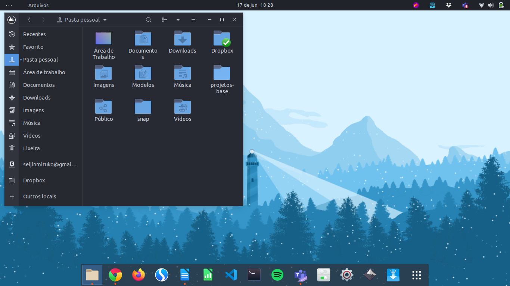
Task: Open Lixeira trash in sidebar
Action: [x=31, y=148]
